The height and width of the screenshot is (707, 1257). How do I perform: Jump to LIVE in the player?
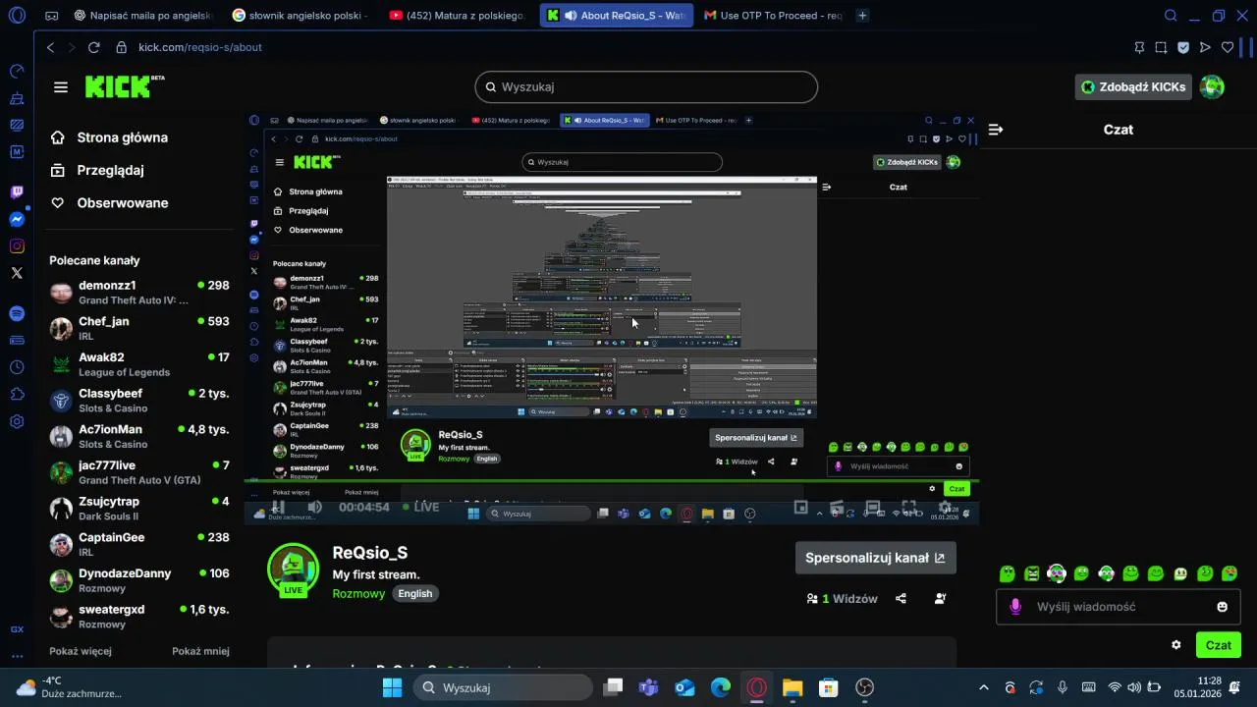pos(420,507)
